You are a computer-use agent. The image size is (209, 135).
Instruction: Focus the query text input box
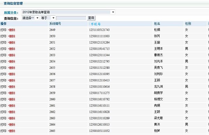71,18
